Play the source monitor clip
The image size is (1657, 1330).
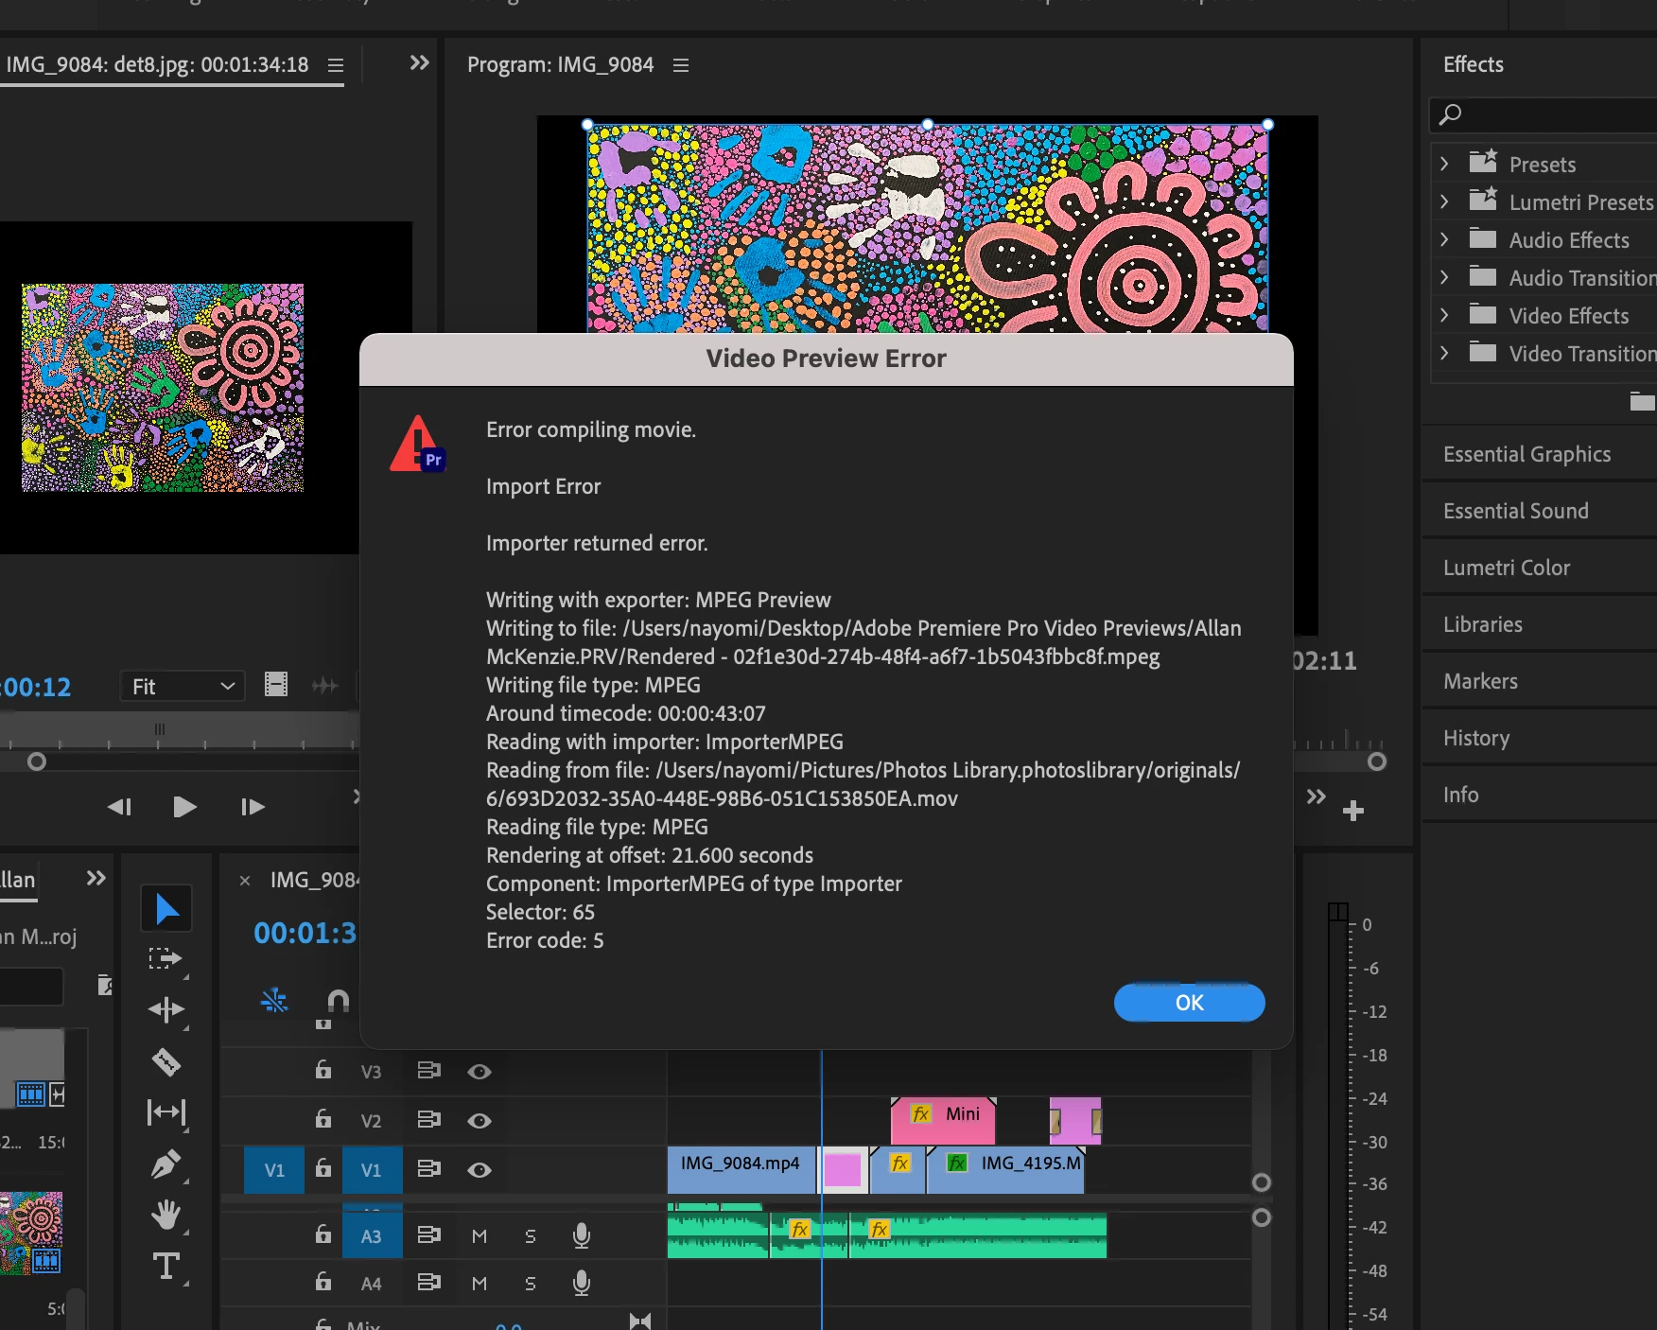[184, 807]
